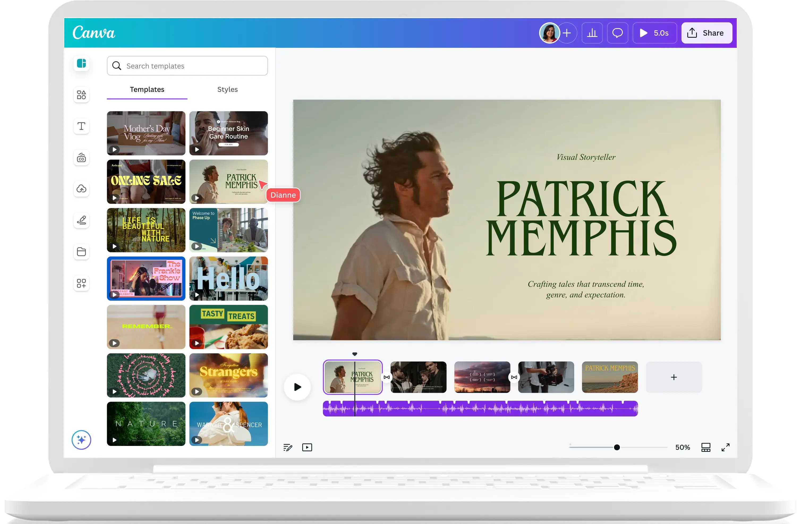Open the analytics bar chart icon
This screenshot has height=524, width=801.
coord(592,33)
